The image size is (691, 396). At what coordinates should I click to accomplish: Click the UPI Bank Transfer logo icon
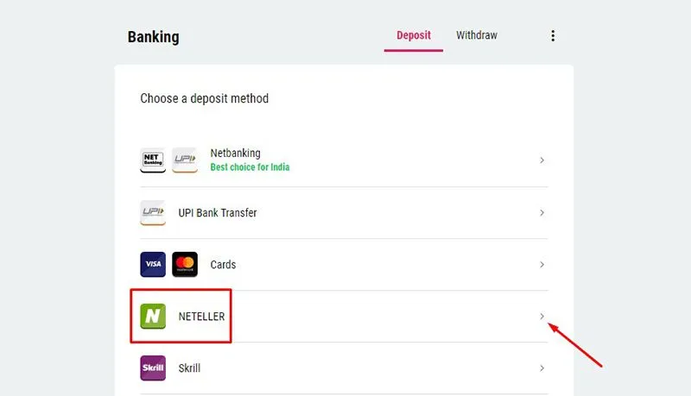coord(153,213)
